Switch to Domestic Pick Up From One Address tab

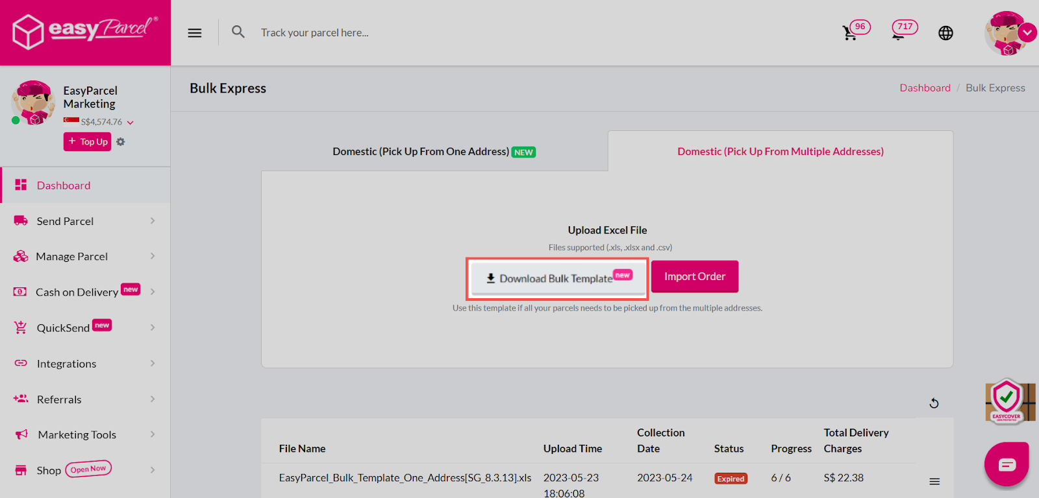434,152
